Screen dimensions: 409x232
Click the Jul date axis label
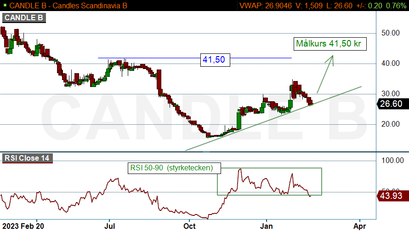pos(109,226)
